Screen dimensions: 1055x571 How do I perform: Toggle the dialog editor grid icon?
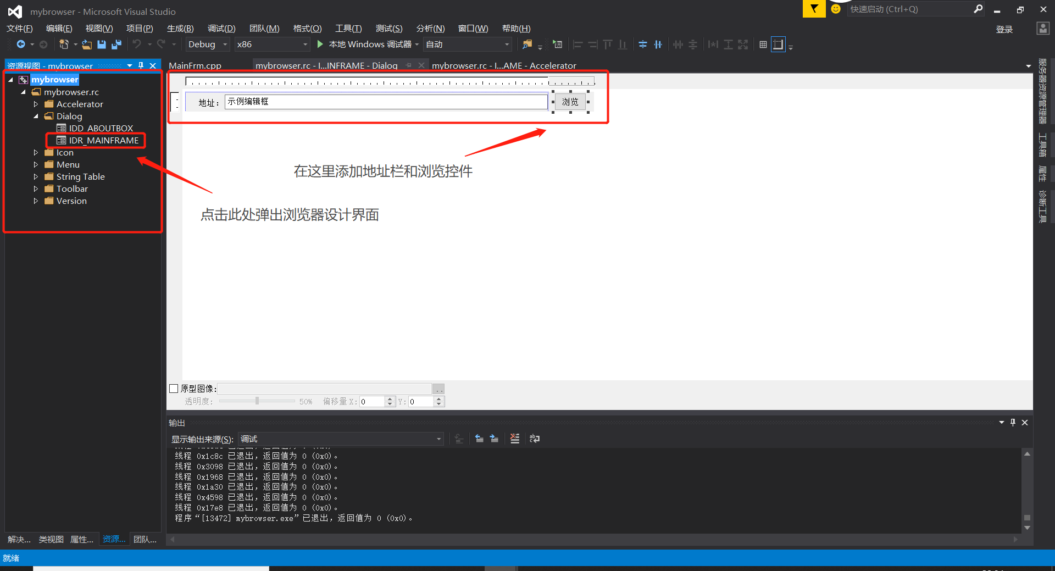pyautogui.click(x=763, y=45)
